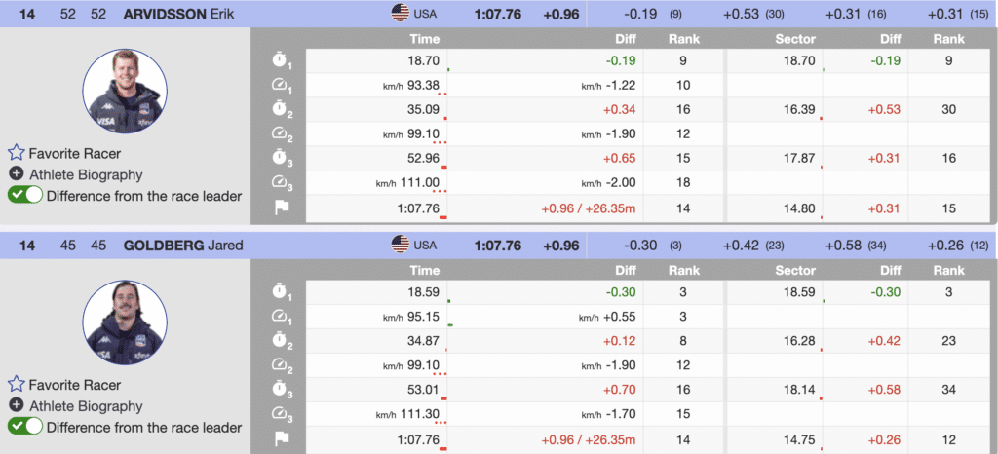This screenshot has height=454, width=998.
Task: Click Goldberg's first speed gauge icon
Action: click(x=282, y=318)
